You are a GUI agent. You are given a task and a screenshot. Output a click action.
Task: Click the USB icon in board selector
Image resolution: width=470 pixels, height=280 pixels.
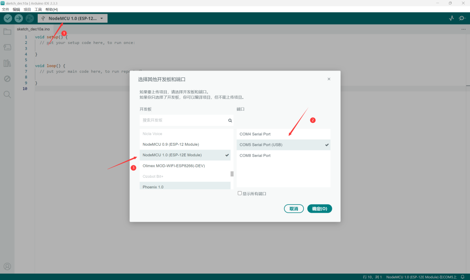tap(43, 18)
